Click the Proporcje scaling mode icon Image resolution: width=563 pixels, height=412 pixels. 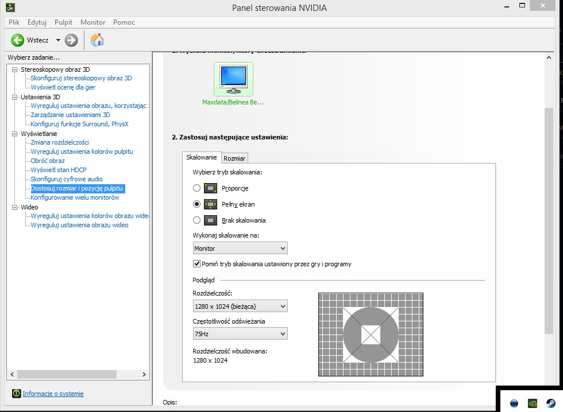pyautogui.click(x=210, y=188)
